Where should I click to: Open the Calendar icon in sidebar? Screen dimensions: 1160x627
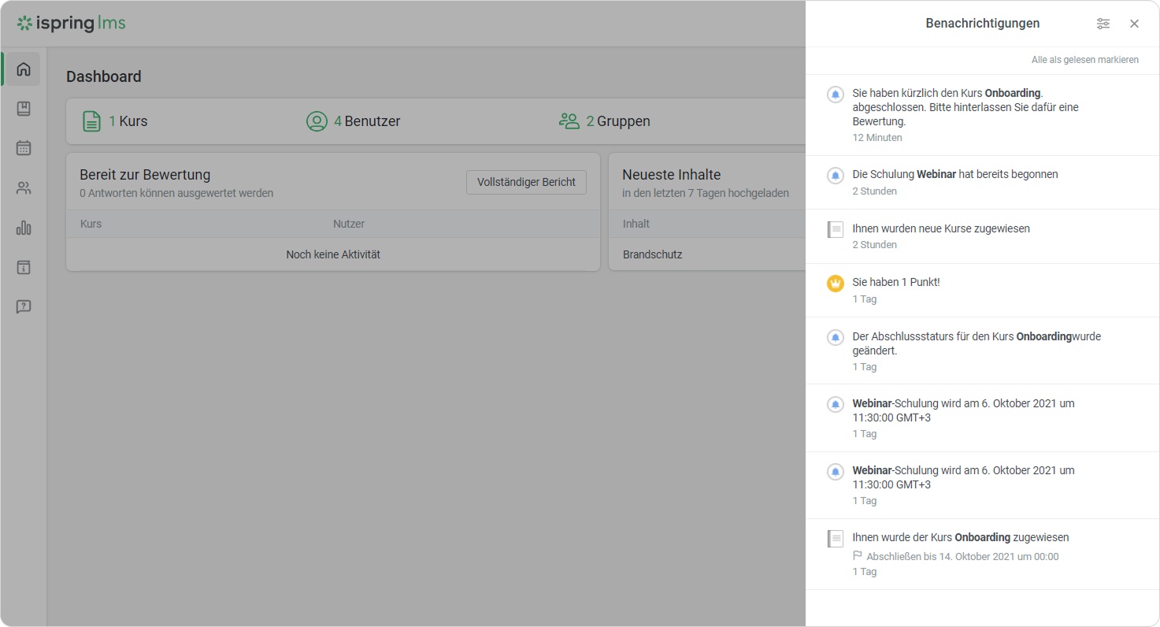click(x=24, y=148)
